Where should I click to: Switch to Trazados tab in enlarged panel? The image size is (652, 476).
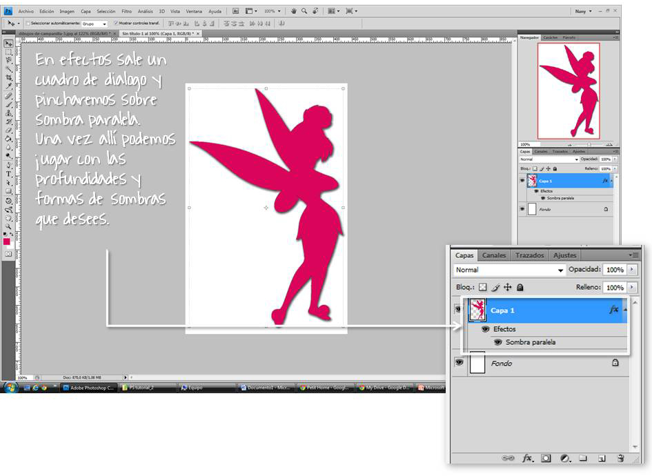pyautogui.click(x=529, y=255)
